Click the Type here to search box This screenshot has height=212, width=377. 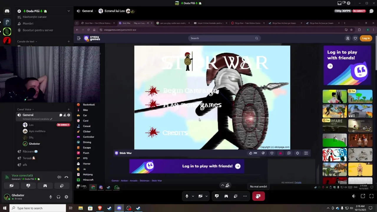38,208
